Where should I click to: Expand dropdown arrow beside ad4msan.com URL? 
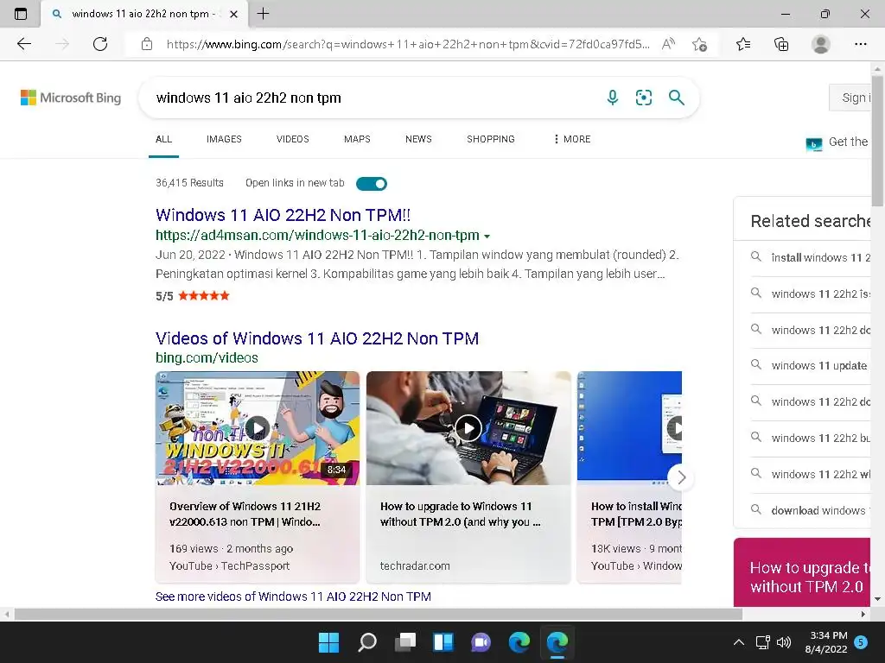[x=487, y=237]
